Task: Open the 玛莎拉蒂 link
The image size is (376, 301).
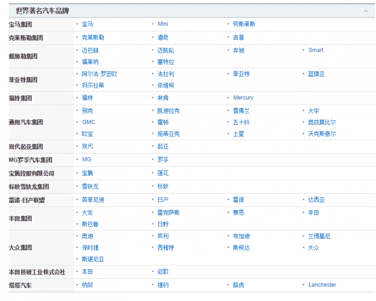Action: tap(93, 85)
